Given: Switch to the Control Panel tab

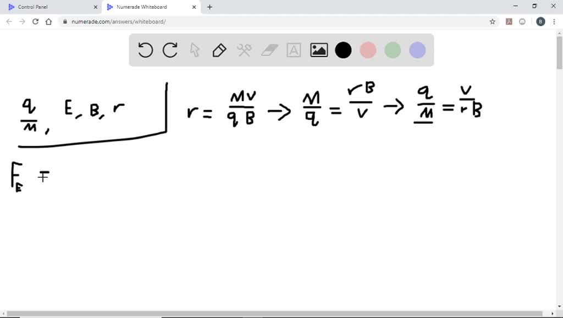Looking at the screenshot, I should 49,7.
